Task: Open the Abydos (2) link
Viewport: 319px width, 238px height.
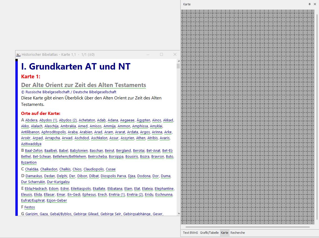Action: 68,120
